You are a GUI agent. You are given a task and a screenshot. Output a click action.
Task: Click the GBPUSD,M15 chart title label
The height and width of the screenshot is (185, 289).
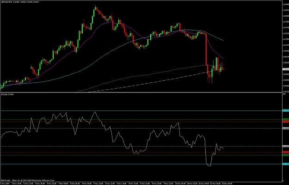pyautogui.click(x=6, y=2)
